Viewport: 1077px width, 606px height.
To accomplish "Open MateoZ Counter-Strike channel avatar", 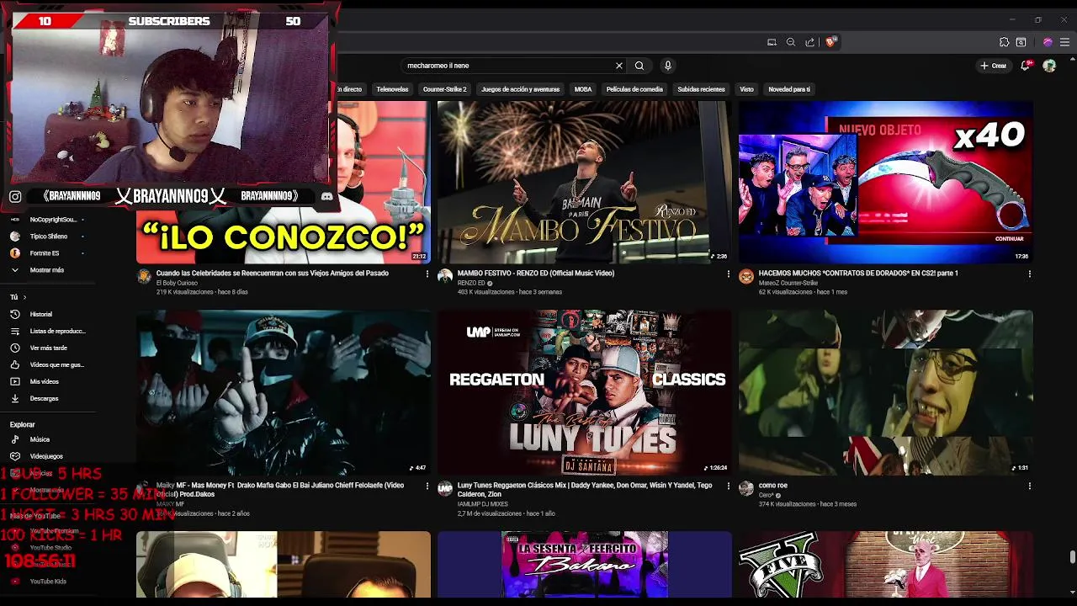I will point(746,276).
